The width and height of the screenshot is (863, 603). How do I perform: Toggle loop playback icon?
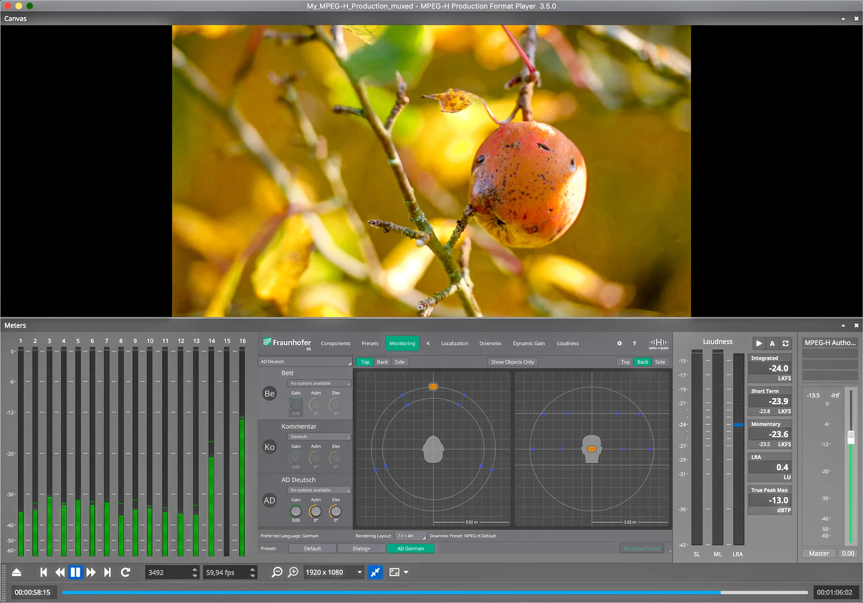click(125, 572)
